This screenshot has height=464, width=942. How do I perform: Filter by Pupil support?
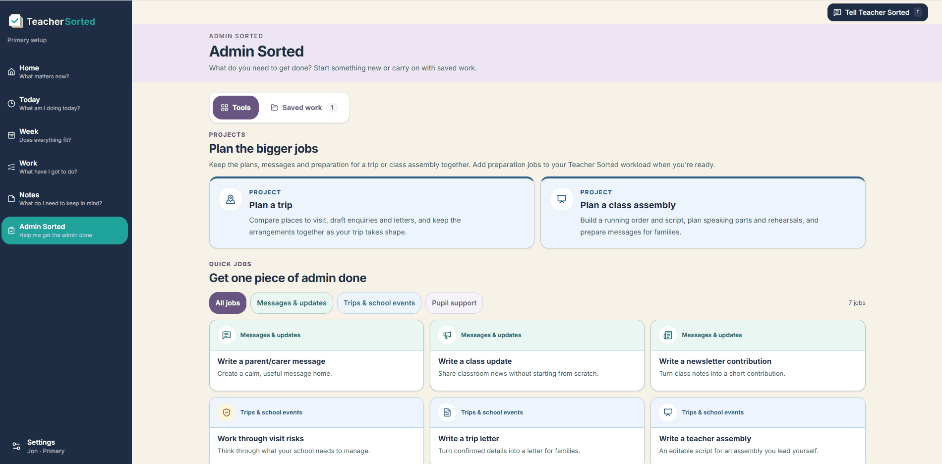tap(454, 303)
